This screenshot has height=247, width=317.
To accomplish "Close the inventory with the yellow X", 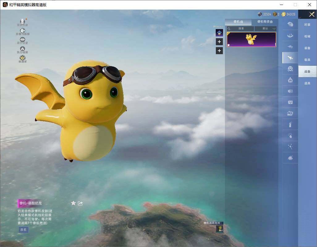I will (311, 14).
